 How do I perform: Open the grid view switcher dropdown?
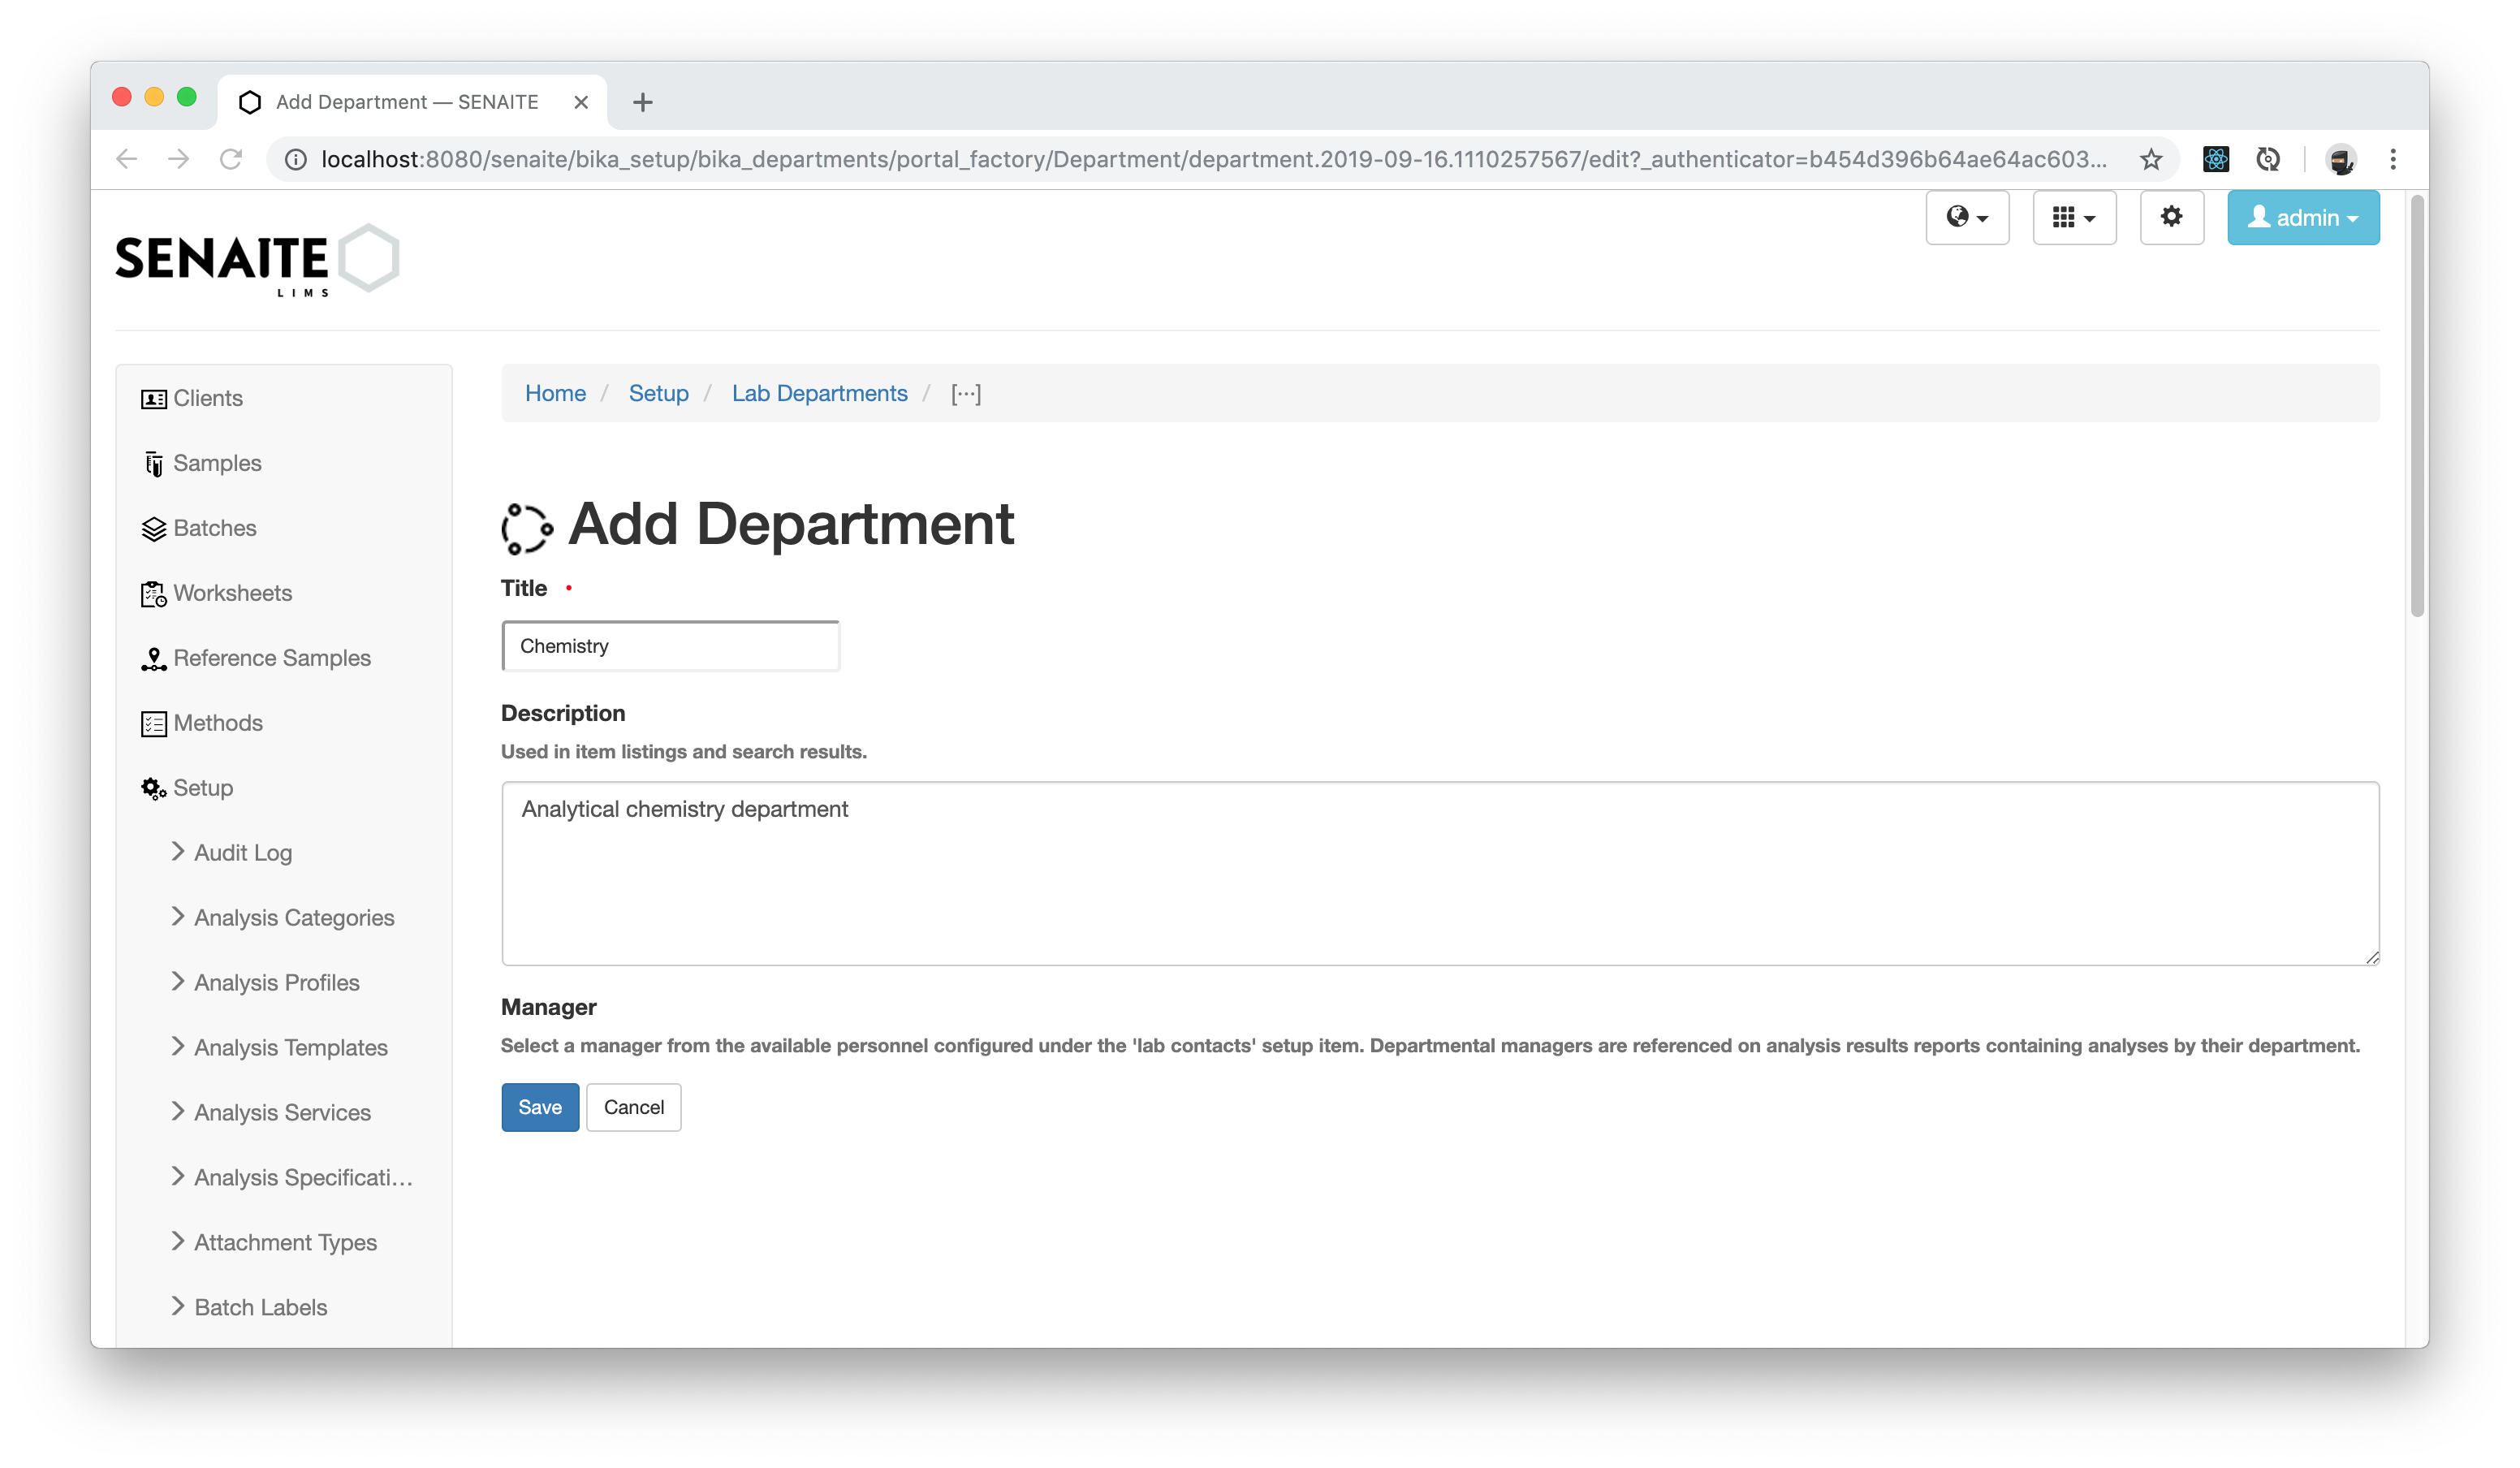pos(2073,217)
